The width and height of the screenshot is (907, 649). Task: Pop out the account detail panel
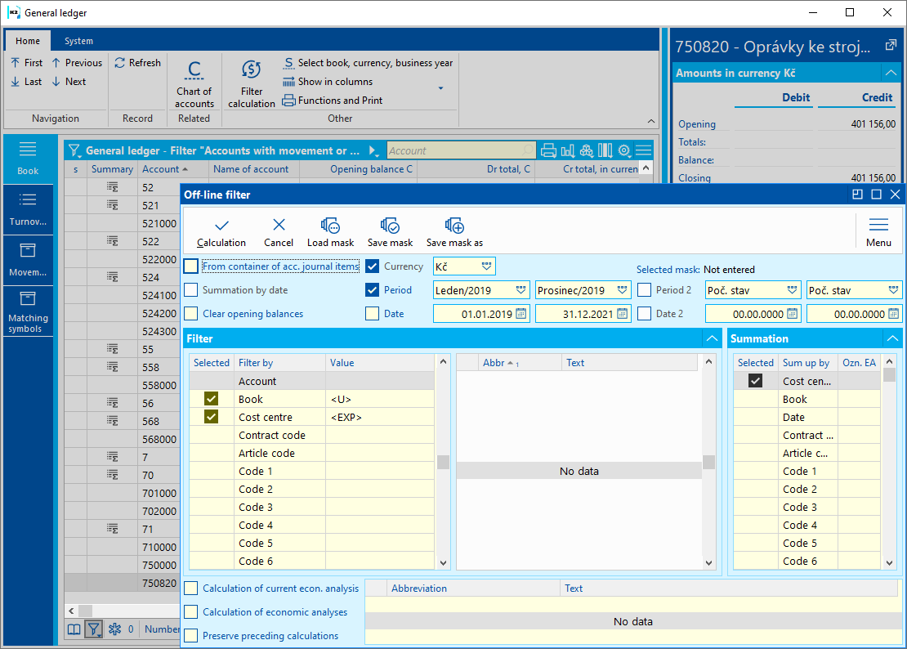click(891, 45)
